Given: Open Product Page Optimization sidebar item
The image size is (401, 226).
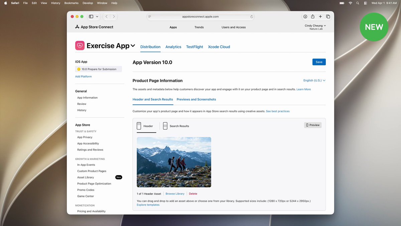Looking at the screenshot, I should coord(94,183).
